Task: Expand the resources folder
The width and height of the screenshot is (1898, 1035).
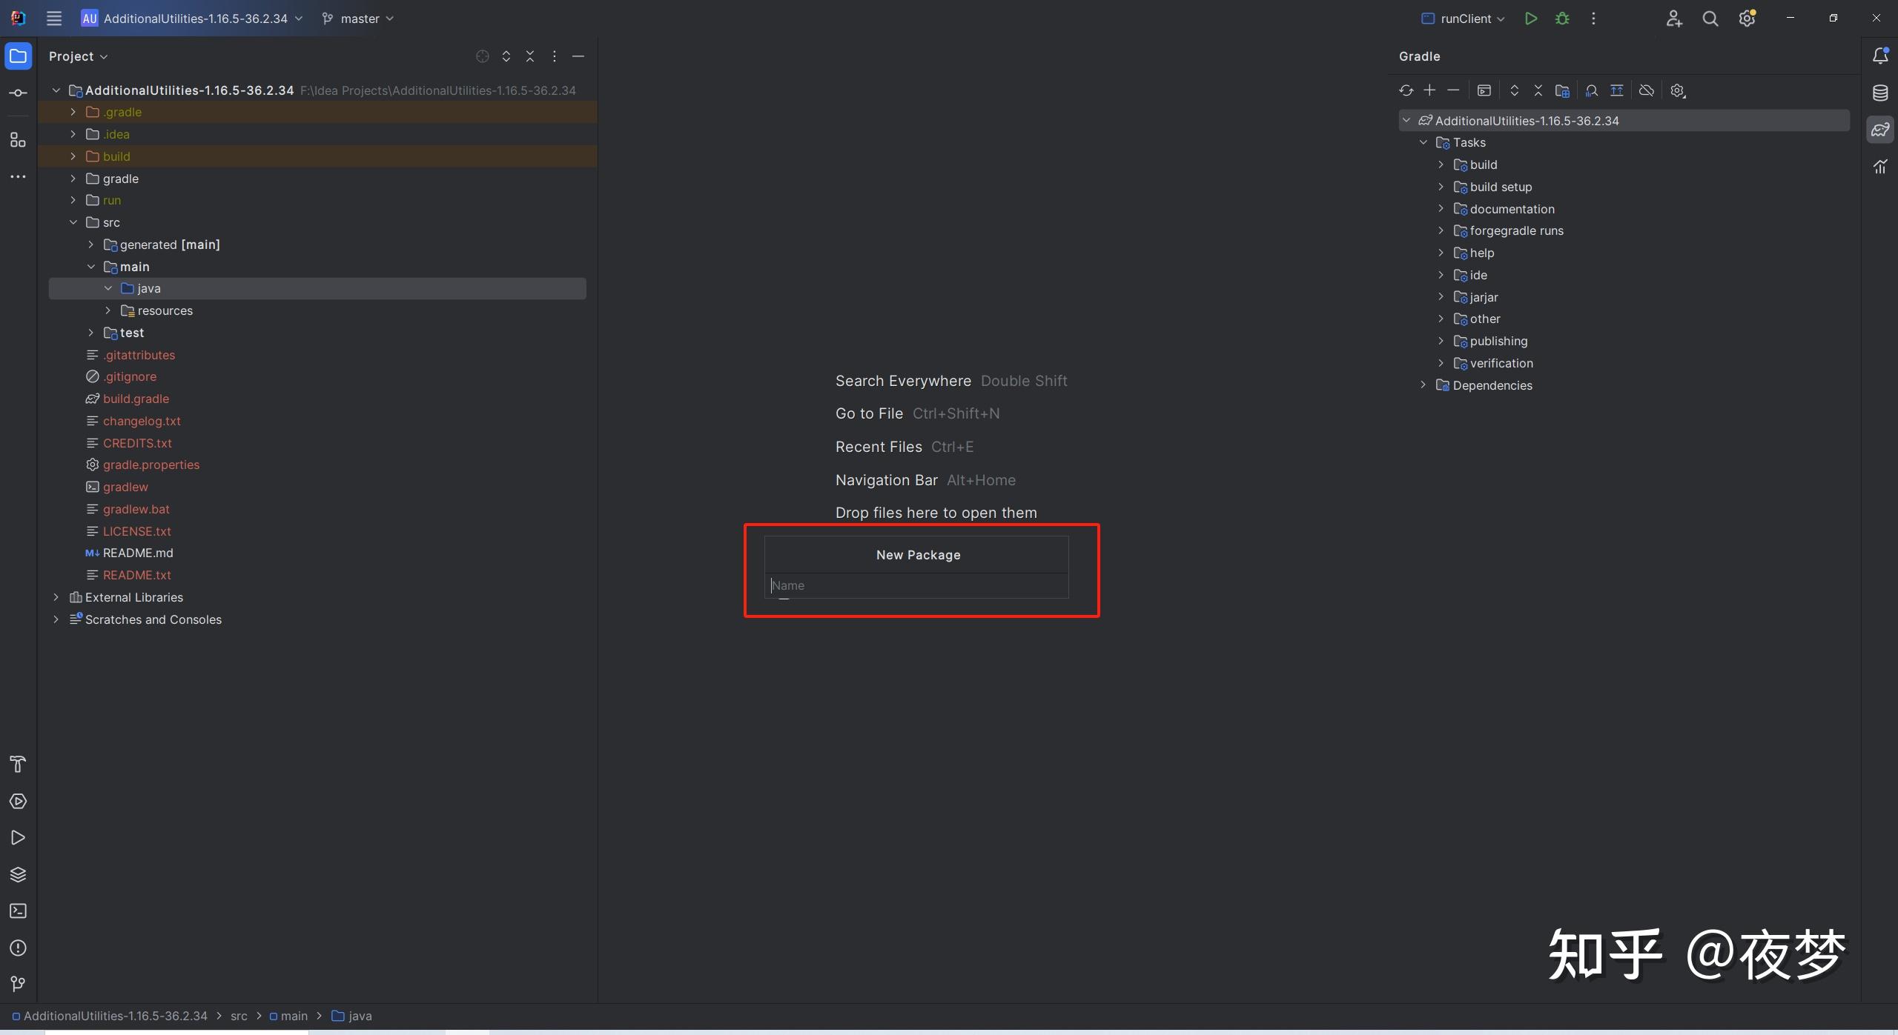Action: [108, 310]
